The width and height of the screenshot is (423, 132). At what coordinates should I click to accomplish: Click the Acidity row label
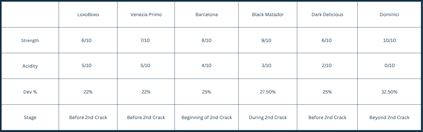click(30, 66)
